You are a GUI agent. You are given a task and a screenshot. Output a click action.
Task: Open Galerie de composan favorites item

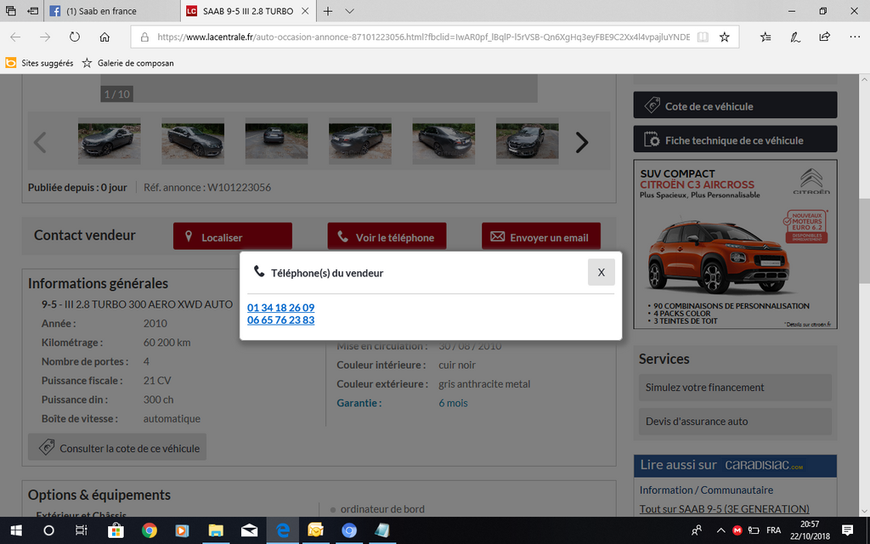[x=128, y=63]
